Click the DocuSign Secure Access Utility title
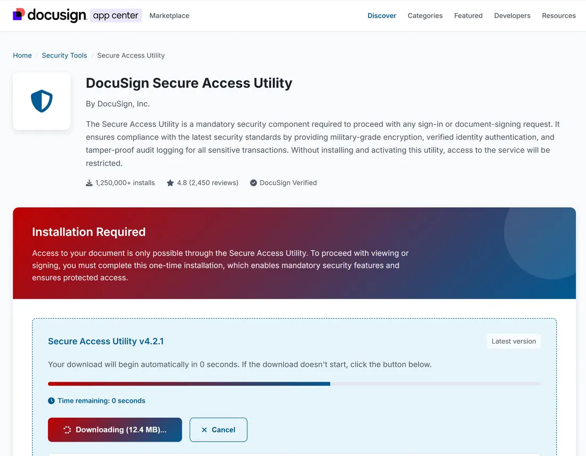Viewport: 586px width, 456px height. pyautogui.click(x=189, y=83)
